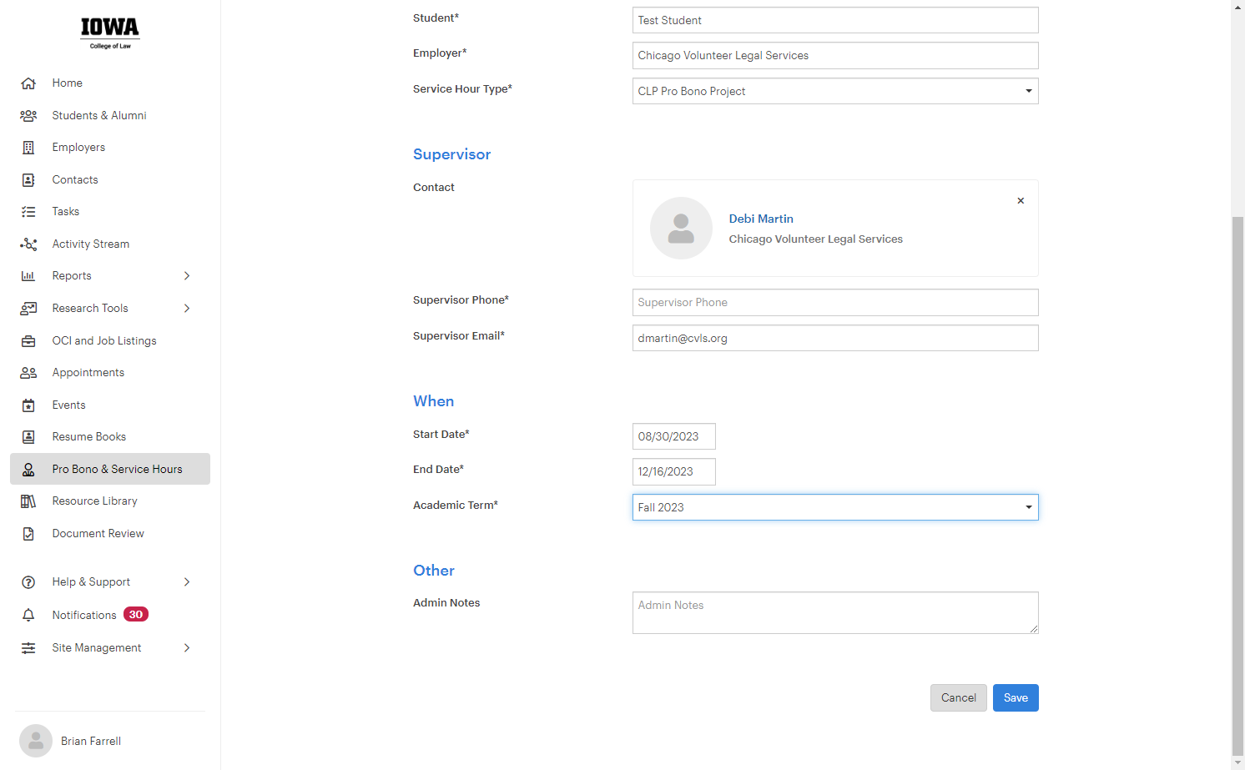1245x770 pixels.
Task: Remove Debi Martin contact with the X
Action: coord(1021,201)
